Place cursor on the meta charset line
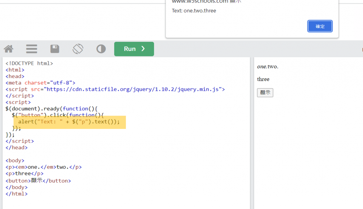This screenshot has width=363, height=209. [x=40, y=83]
